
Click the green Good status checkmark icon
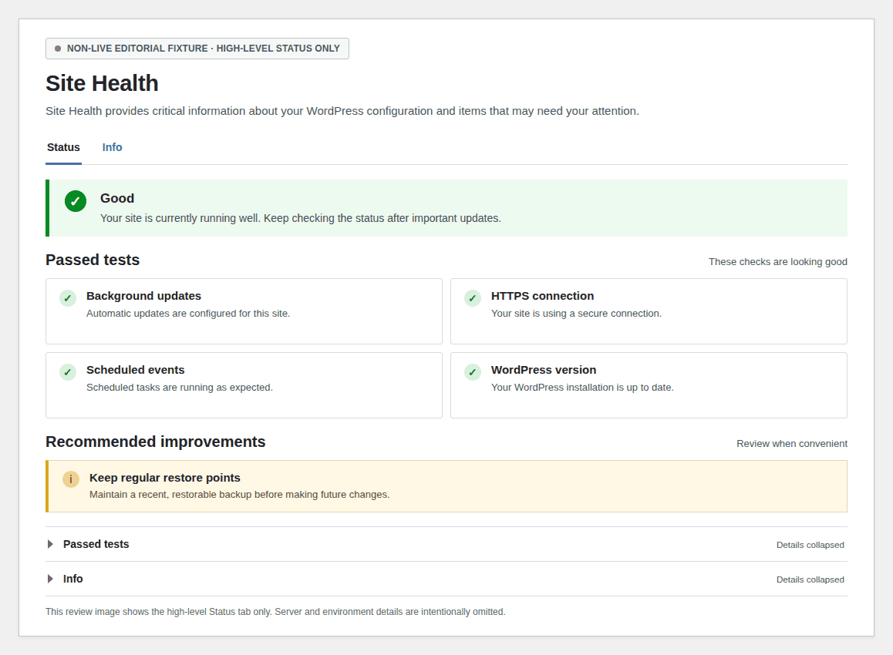(x=75, y=201)
